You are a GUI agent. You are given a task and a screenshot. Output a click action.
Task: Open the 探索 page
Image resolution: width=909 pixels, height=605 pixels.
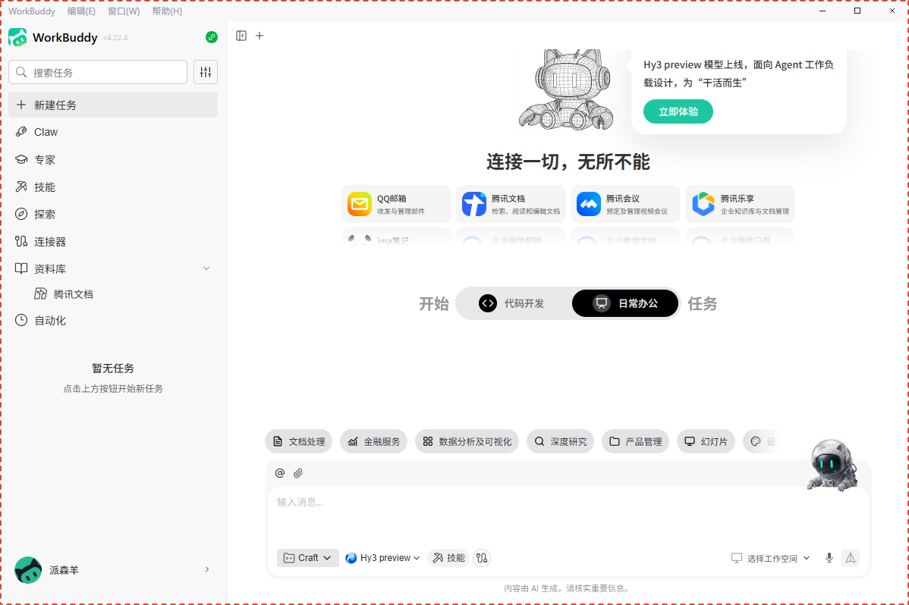pos(113,214)
